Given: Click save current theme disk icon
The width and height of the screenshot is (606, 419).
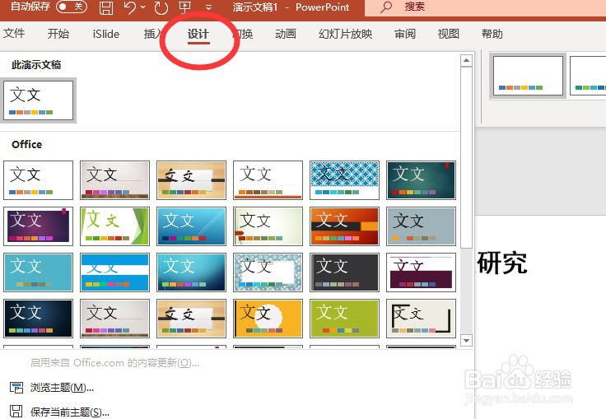Looking at the screenshot, I should (x=16, y=412).
